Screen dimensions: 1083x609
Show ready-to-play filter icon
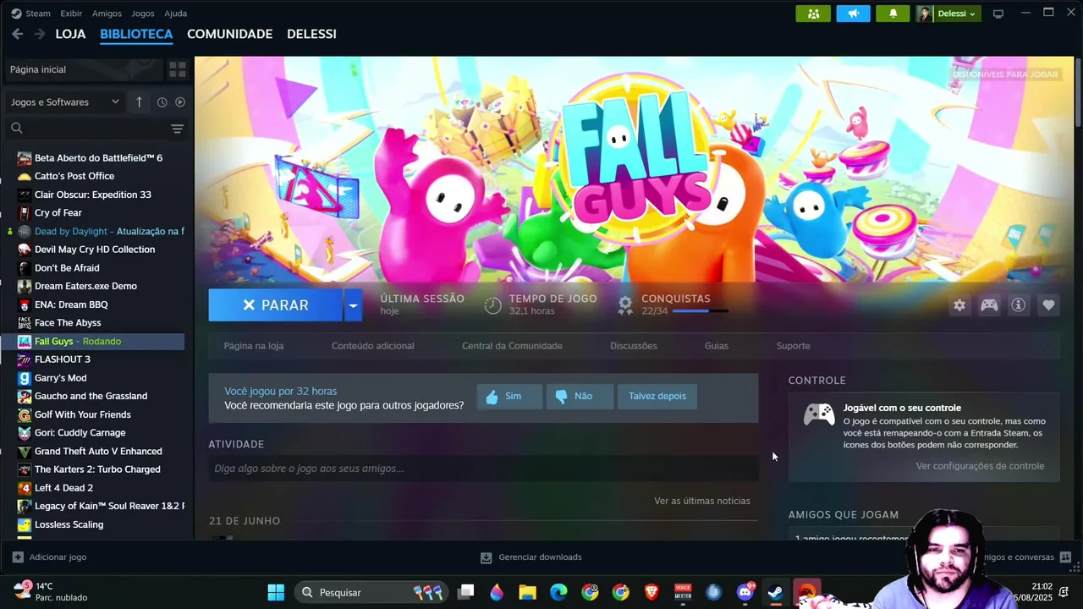(x=180, y=102)
